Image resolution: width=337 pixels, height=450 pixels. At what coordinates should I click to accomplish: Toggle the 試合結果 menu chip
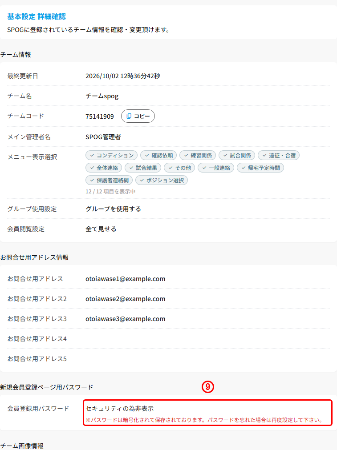coord(143,168)
